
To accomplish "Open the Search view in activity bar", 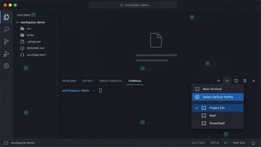I will (x=6, y=29).
